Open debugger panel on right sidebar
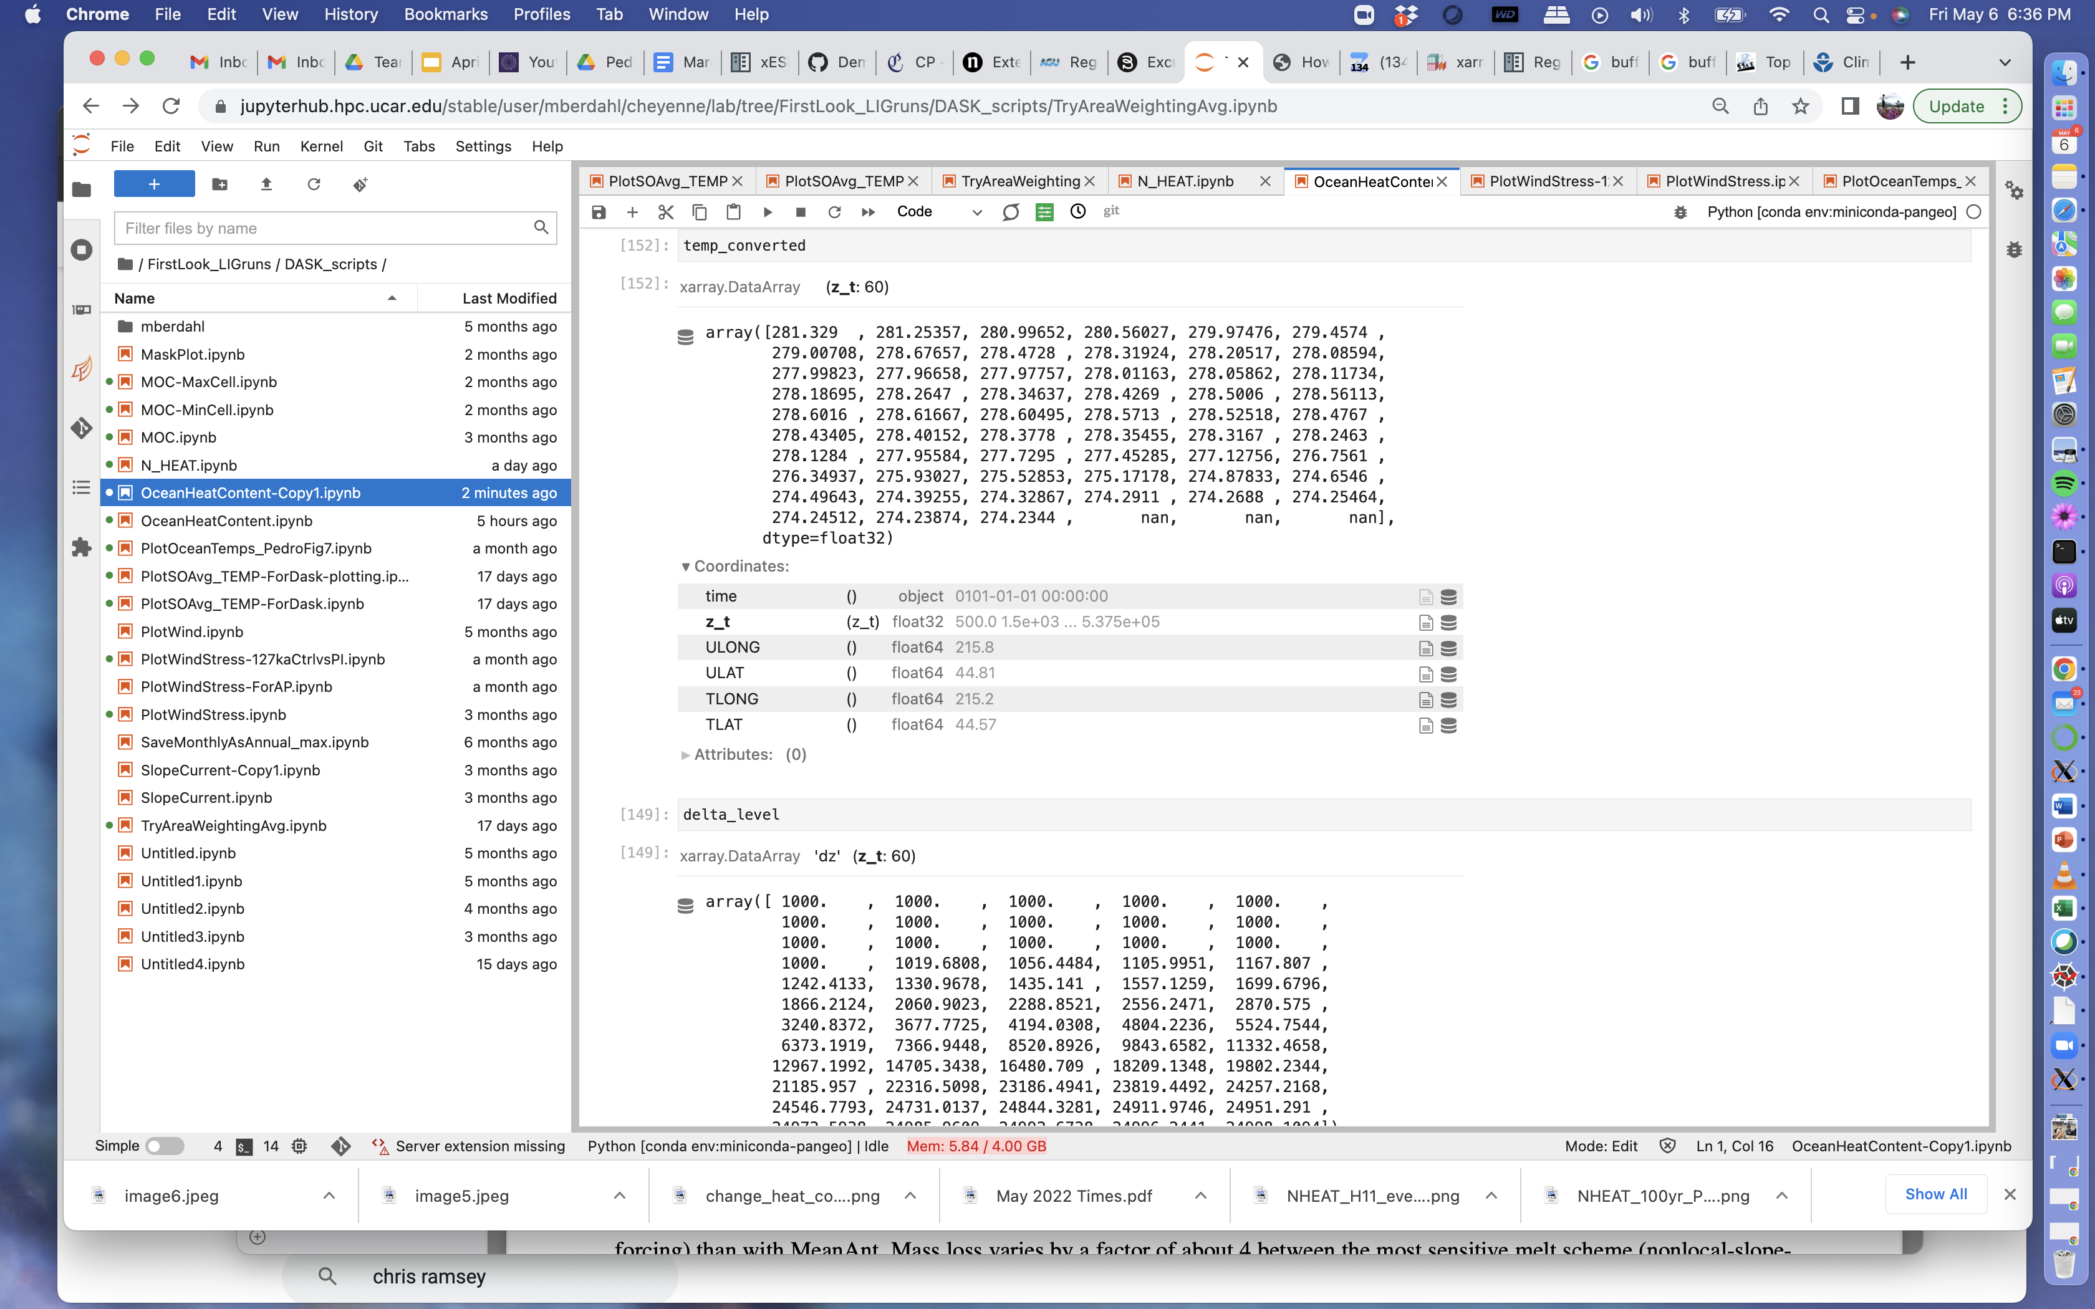Image resolution: width=2095 pixels, height=1309 pixels. pyautogui.click(x=2015, y=250)
